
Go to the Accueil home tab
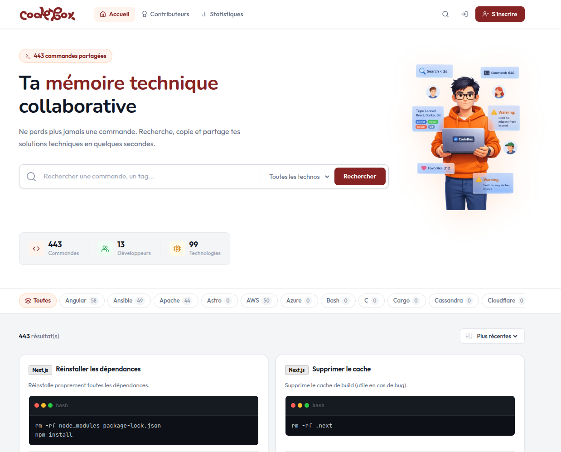coord(115,14)
